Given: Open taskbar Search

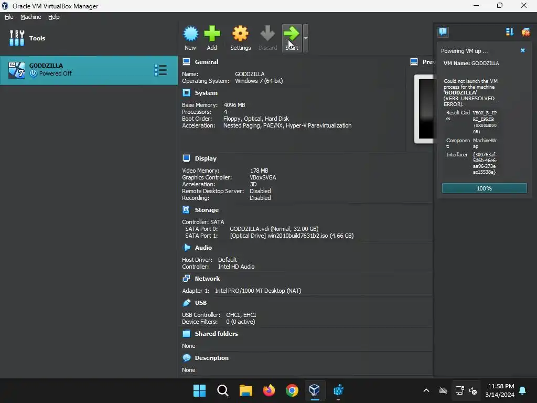Looking at the screenshot, I should click(222, 390).
